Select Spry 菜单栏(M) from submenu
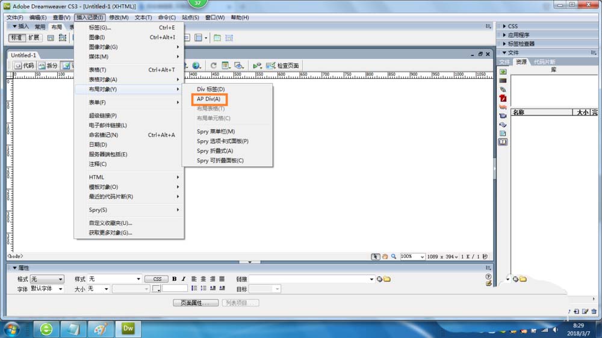 coord(216,131)
